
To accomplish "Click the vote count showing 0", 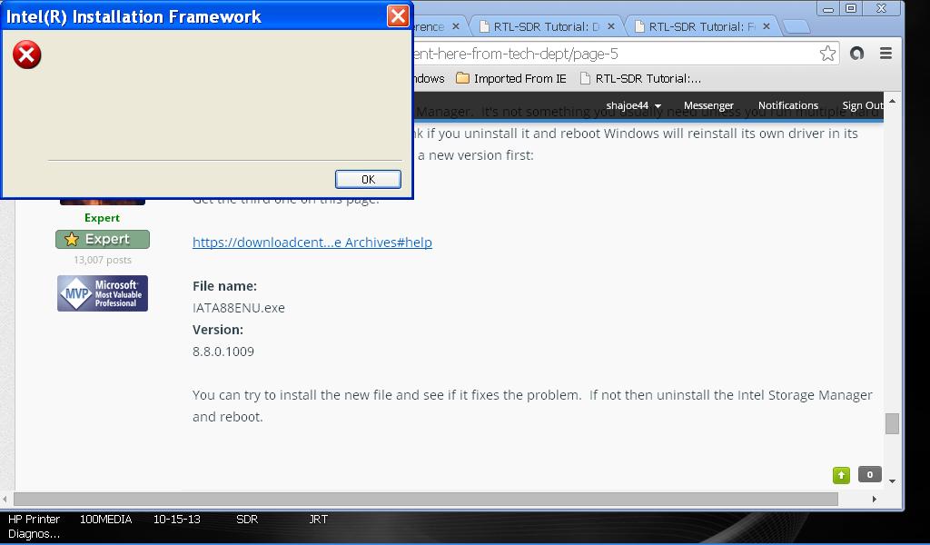I will (869, 474).
